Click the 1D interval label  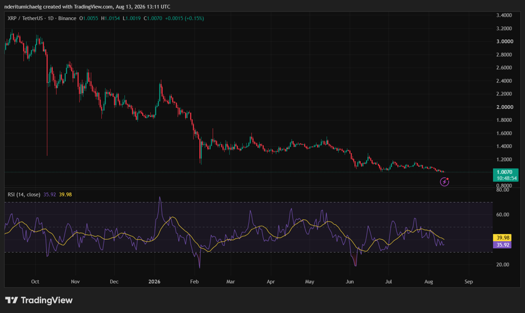pyautogui.click(x=51, y=18)
